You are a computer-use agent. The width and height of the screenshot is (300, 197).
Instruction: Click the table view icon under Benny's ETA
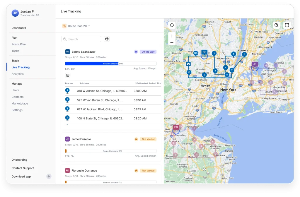click(68, 75)
